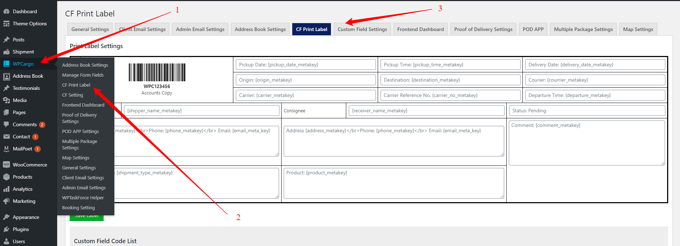Open the Admin Email Settings tab

(200, 29)
